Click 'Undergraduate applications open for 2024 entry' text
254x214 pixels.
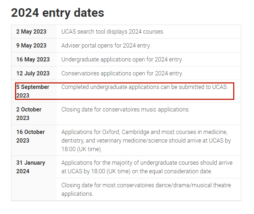(122, 60)
